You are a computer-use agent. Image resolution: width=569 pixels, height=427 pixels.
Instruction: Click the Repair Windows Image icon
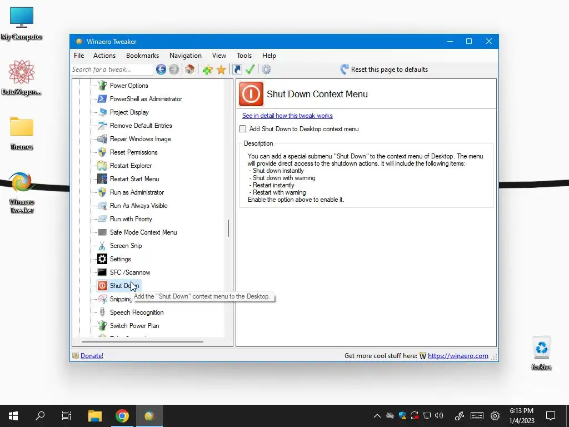(102, 138)
